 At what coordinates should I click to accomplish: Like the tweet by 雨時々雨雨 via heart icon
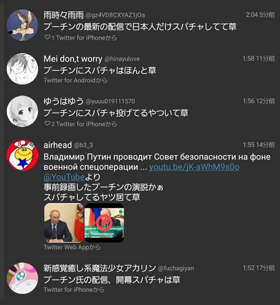click(47, 37)
